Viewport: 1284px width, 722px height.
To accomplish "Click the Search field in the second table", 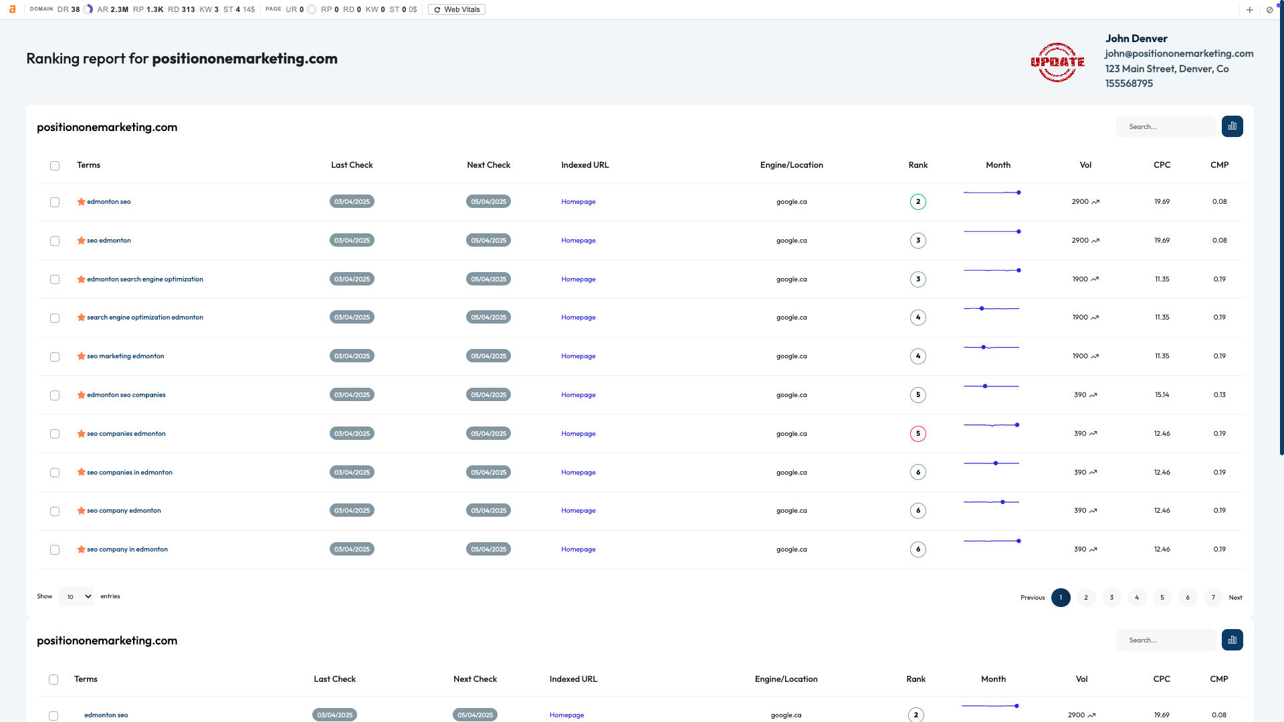I will (x=1166, y=640).
